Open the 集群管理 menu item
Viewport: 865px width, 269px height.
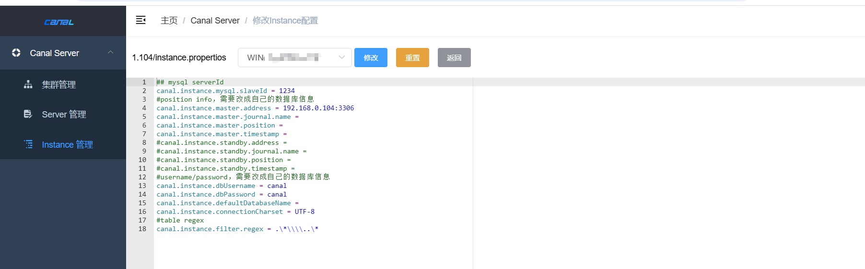(x=63, y=84)
